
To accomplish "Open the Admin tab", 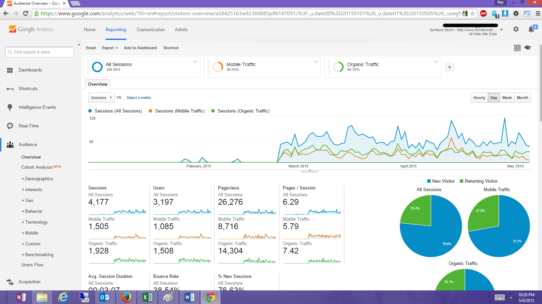I will pyautogui.click(x=181, y=30).
